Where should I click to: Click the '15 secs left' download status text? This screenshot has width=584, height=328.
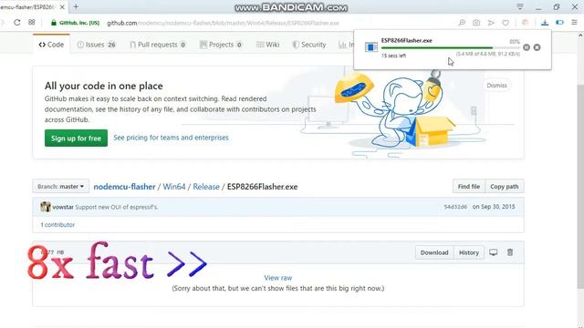tap(393, 56)
